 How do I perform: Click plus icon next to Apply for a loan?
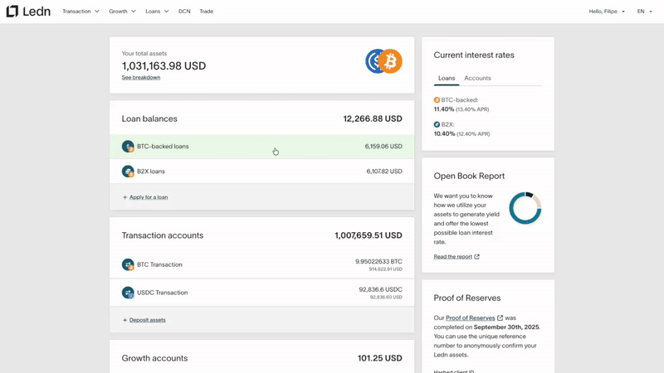125,197
